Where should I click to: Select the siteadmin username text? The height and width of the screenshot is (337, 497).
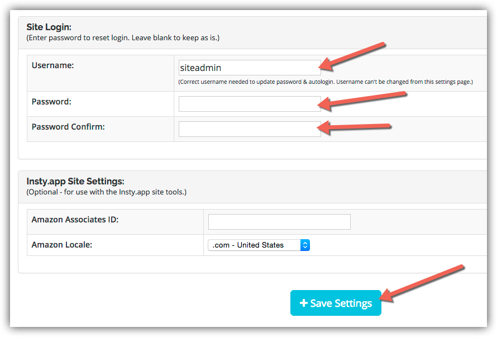pos(201,68)
